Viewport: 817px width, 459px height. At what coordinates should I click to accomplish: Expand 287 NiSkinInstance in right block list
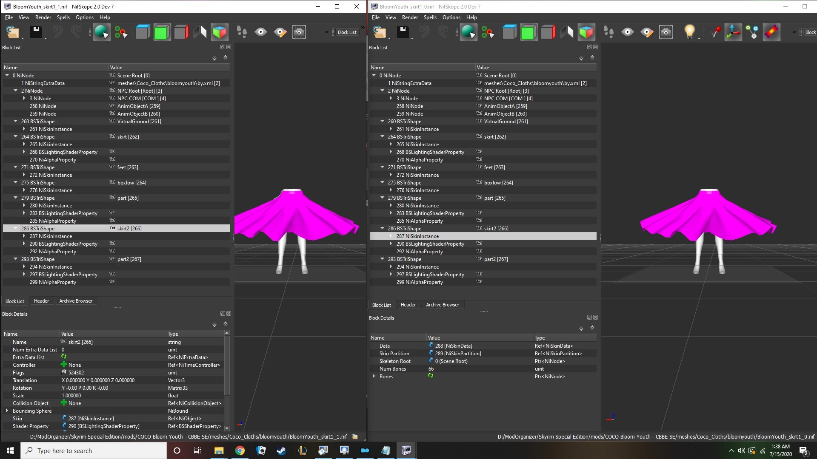[391, 236]
